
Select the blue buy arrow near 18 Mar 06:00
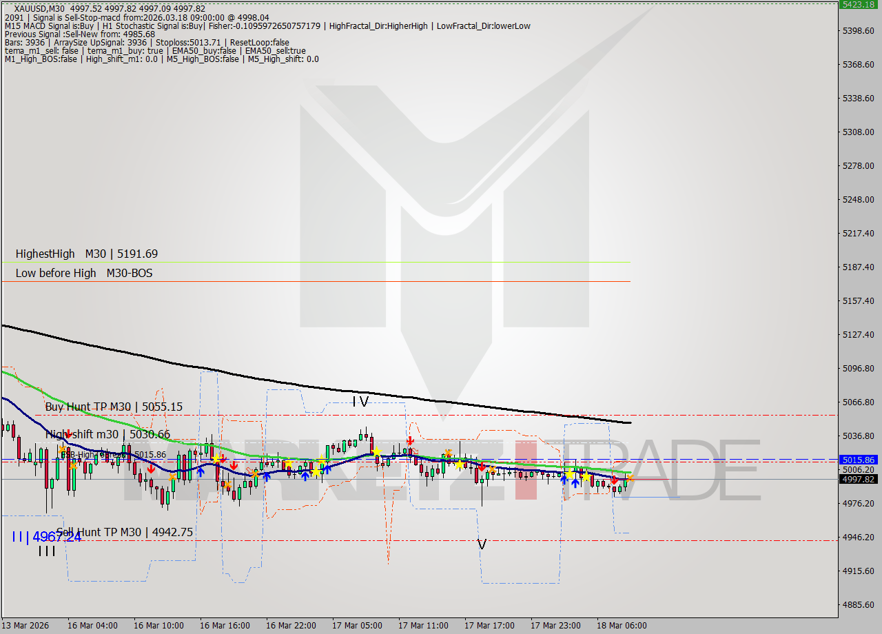pos(575,482)
